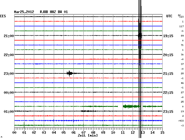The width and height of the screenshot is (185, 140).
Task: Click the 22:15 UTC label
Action: click(168, 93)
